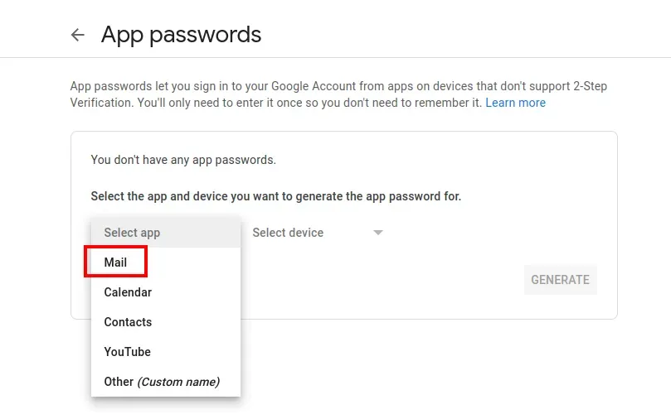The height and width of the screenshot is (419, 671).
Task: Select Calendar in the app dropdown
Action: pyautogui.click(x=128, y=292)
